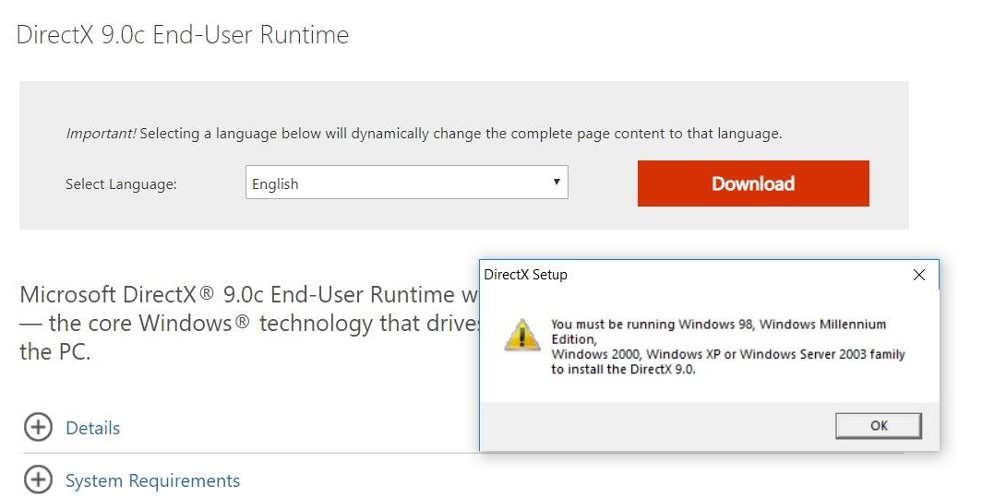This screenshot has height=497, width=982.
Task: Close the DirectX Setup dialog
Action: click(918, 275)
